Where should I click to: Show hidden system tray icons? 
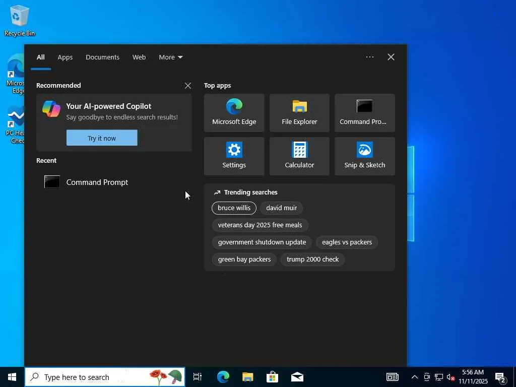(414, 377)
